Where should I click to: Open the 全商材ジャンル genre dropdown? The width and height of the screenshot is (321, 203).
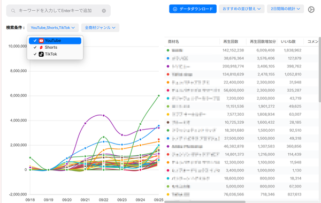(x=100, y=28)
